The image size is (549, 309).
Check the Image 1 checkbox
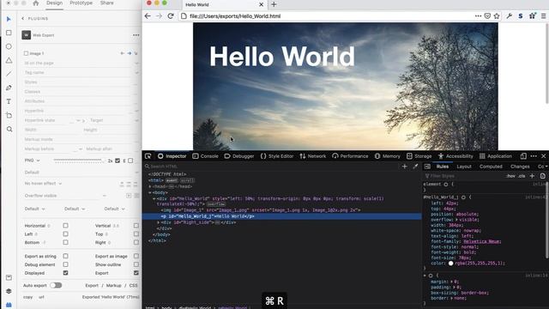(26, 53)
